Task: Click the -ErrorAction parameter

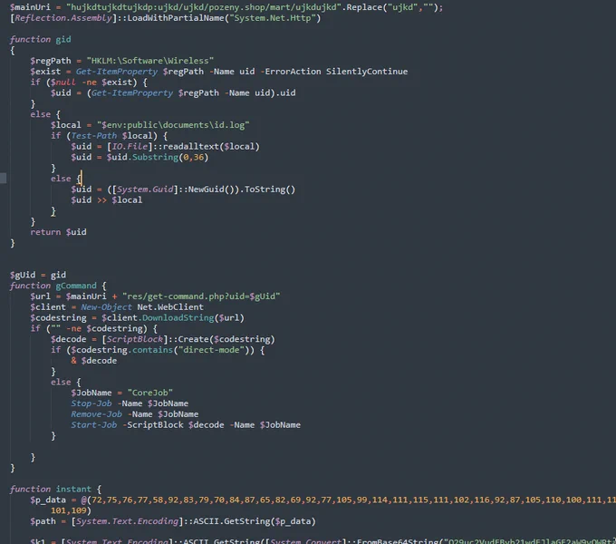Action: pos(290,72)
